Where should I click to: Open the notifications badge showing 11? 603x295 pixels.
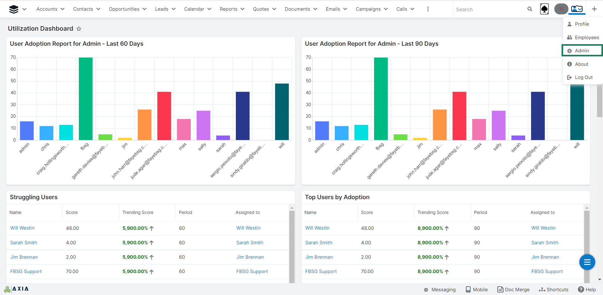click(x=561, y=9)
